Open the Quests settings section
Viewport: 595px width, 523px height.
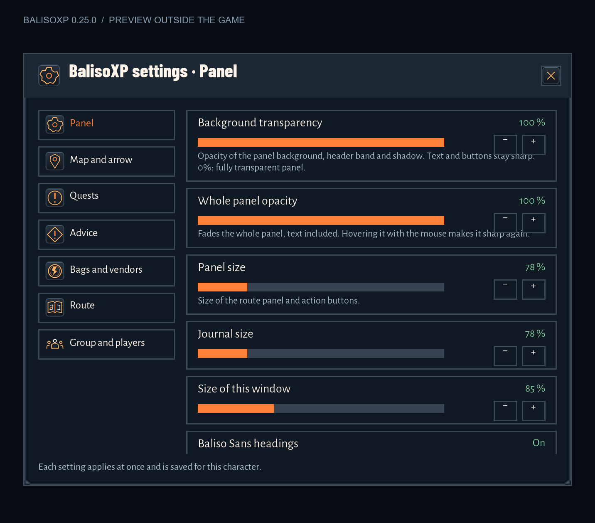click(106, 198)
